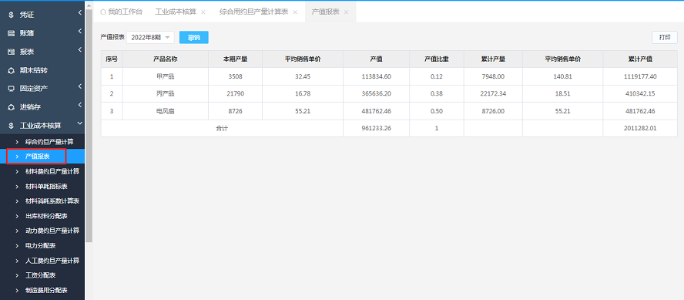Click the 合计 row label
This screenshot has height=300, width=684.
(x=222, y=128)
